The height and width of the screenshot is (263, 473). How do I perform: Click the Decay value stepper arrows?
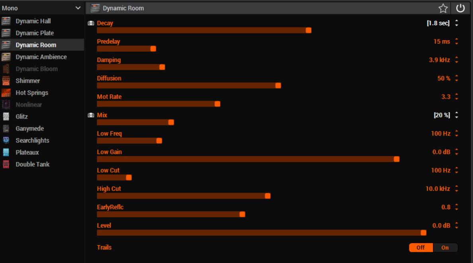pos(456,23)
